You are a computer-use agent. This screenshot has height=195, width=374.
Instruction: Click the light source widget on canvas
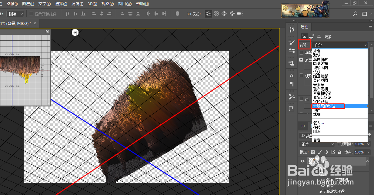click(75, 32)
